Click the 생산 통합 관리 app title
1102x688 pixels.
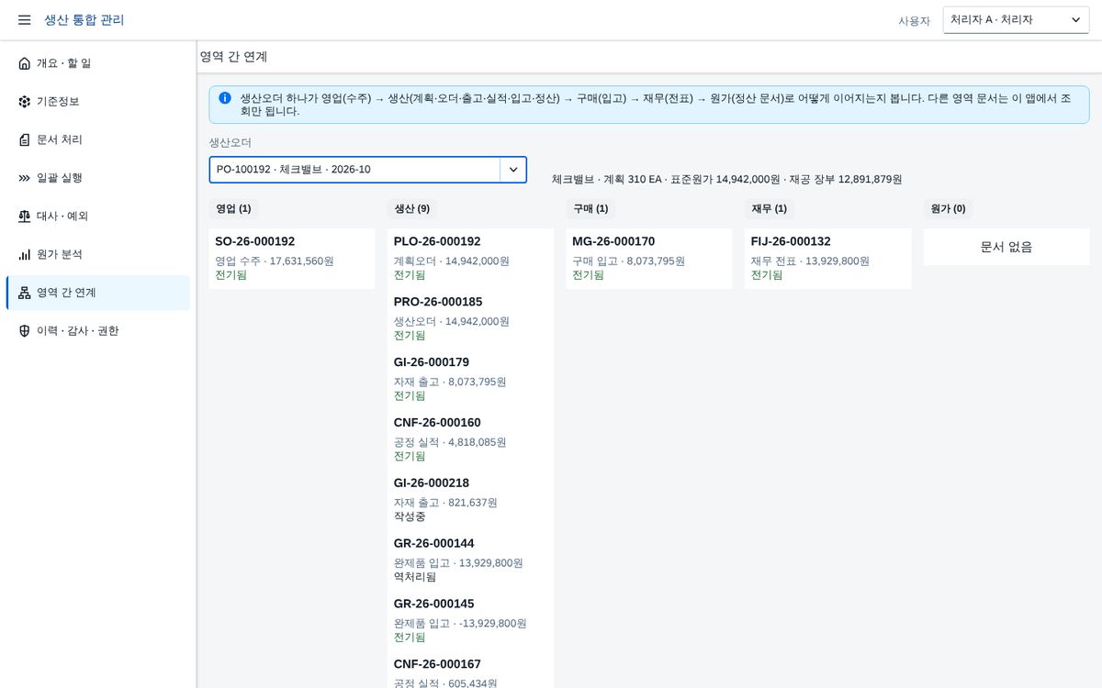point(84,20)
